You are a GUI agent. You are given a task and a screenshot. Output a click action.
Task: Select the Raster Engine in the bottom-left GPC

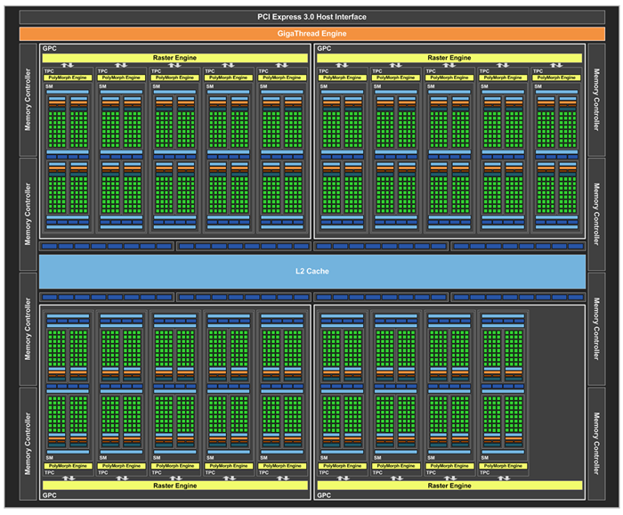(176, 486)
